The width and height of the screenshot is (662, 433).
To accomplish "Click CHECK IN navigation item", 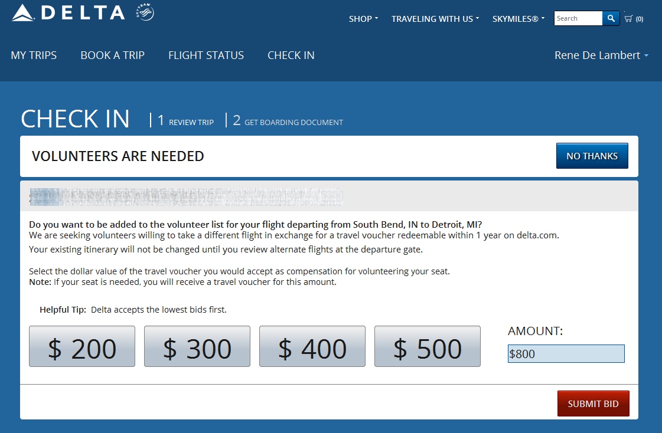I will click(291, 55).
